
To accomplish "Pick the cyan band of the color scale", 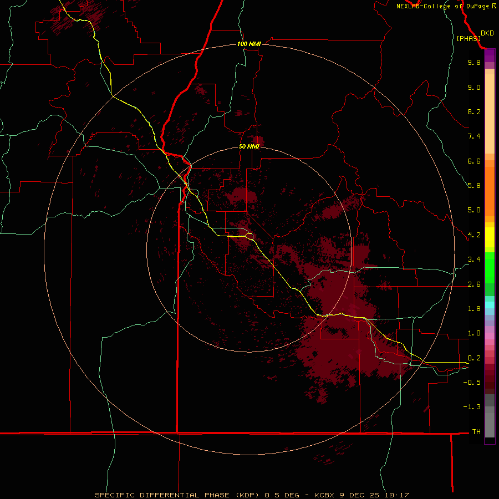I will pyautogui.click(x=490, y=305).
